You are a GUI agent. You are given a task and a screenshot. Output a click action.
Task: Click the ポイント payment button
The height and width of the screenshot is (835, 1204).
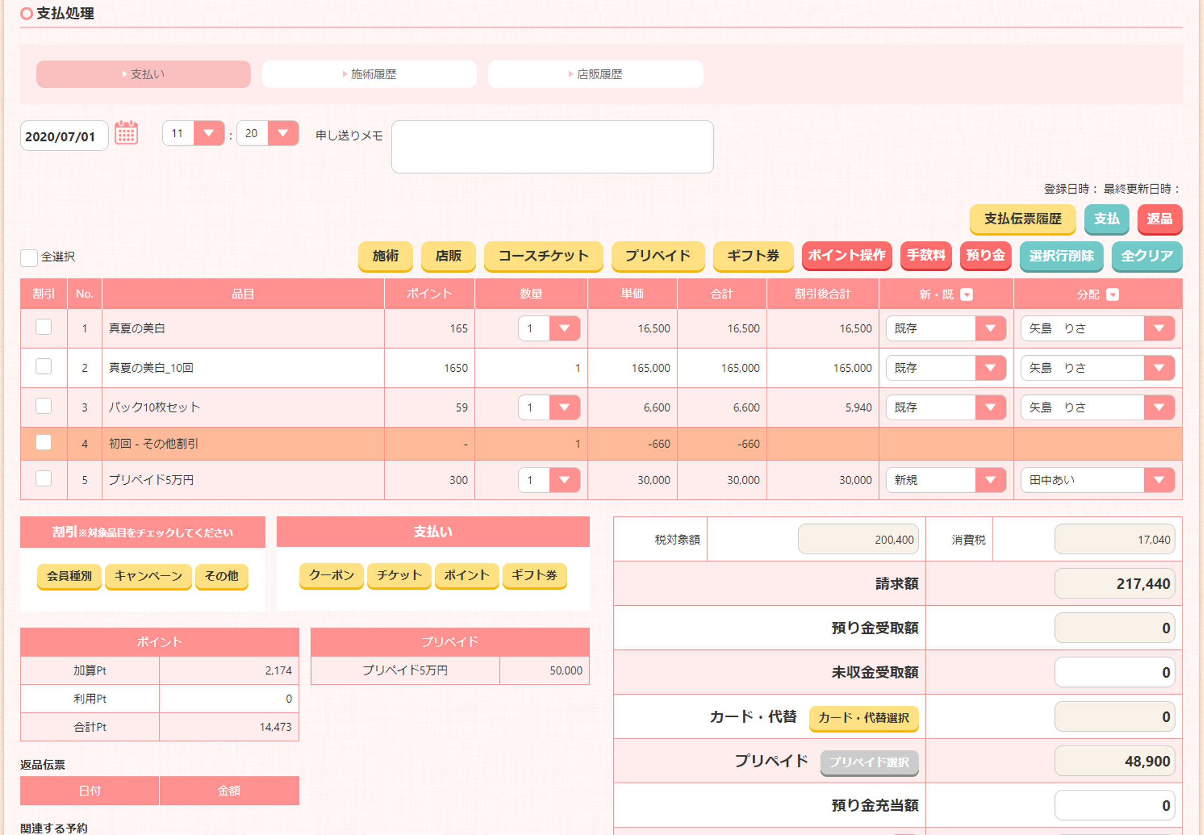pos(467,576)
